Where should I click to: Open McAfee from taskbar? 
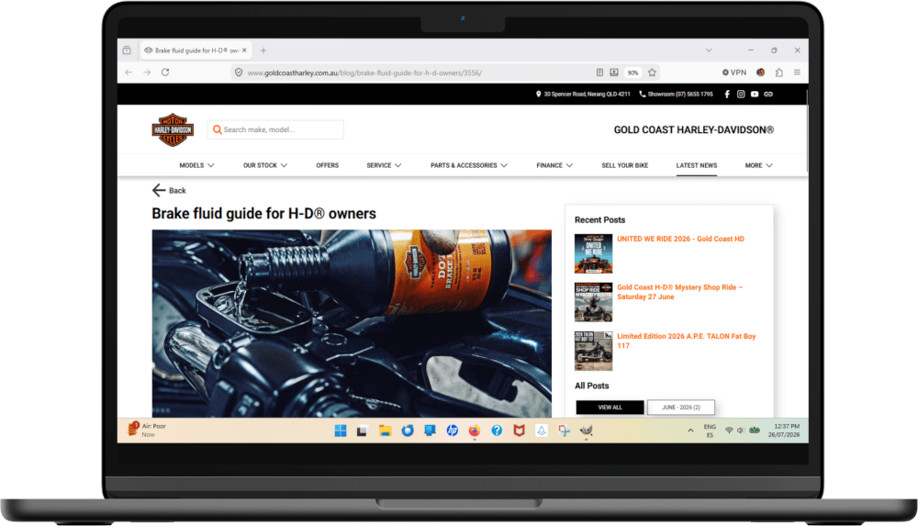pyautogui.click(x=519, y=431)
